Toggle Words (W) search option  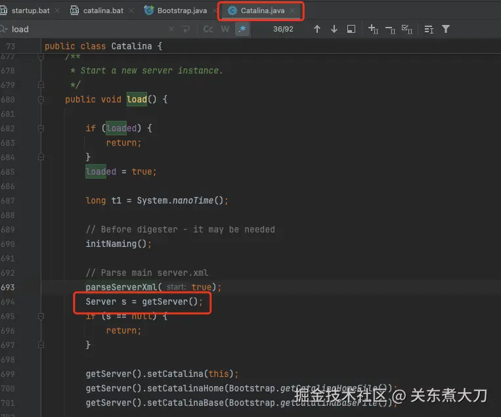pos(225,29)
